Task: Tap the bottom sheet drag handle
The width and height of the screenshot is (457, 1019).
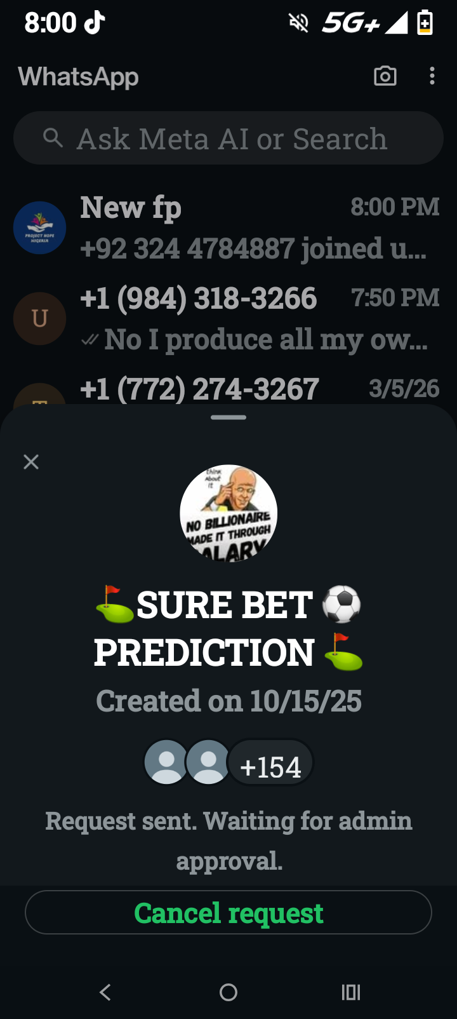Action: pyautogui.click(x=228, y=417)
